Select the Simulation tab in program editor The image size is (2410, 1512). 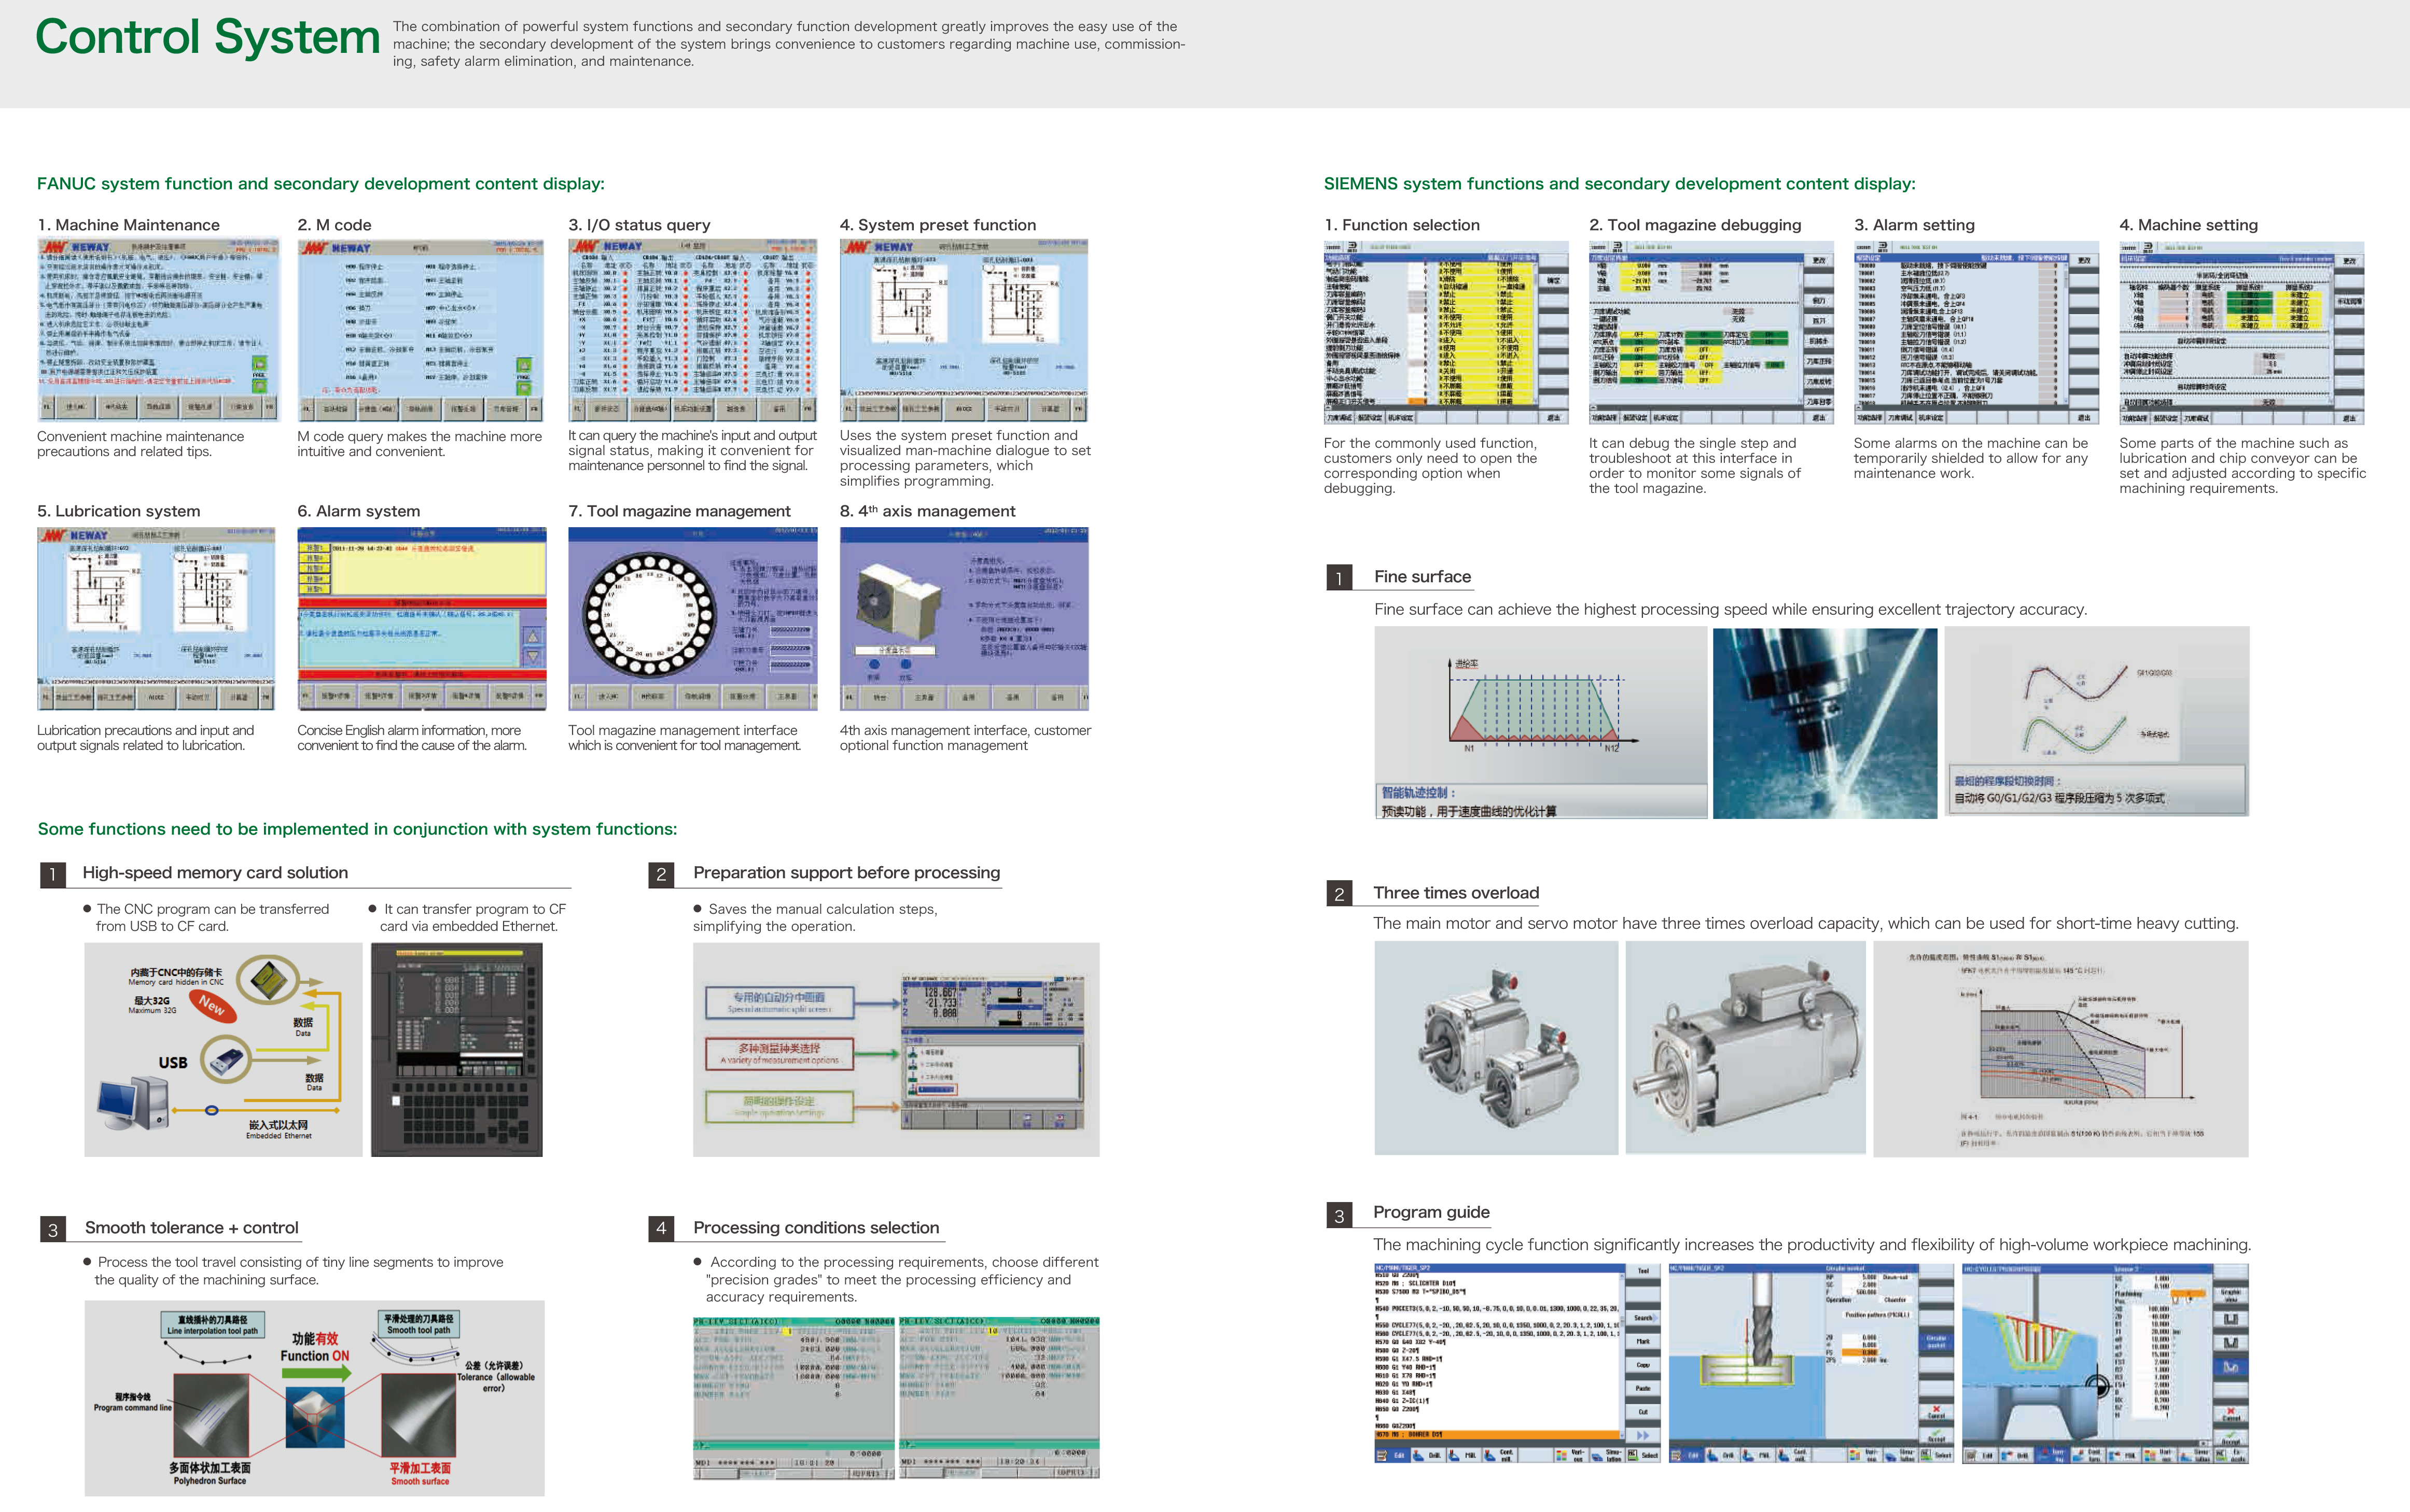(x=1608, y=1456)
